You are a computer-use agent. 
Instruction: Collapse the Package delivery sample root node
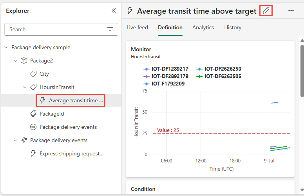click(x=6, y=48)
